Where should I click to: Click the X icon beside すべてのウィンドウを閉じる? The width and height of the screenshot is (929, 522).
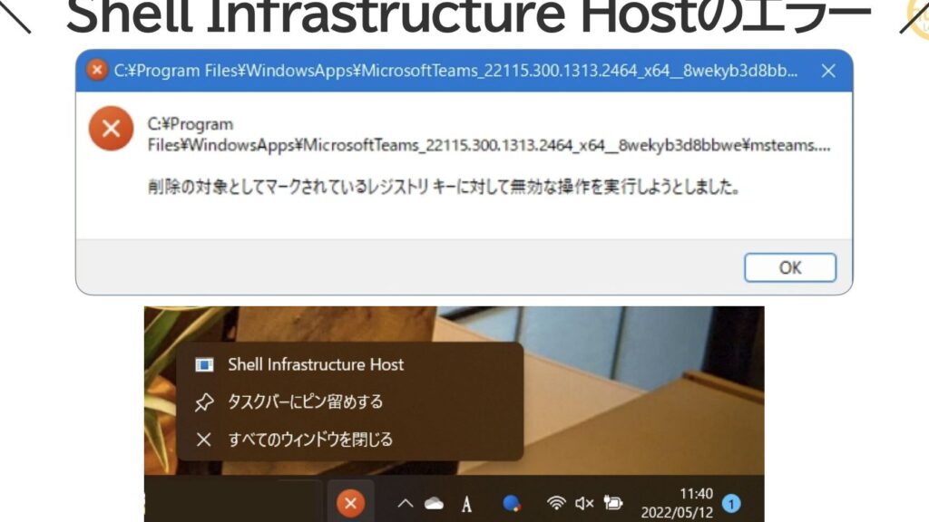(x=204, y=440)
